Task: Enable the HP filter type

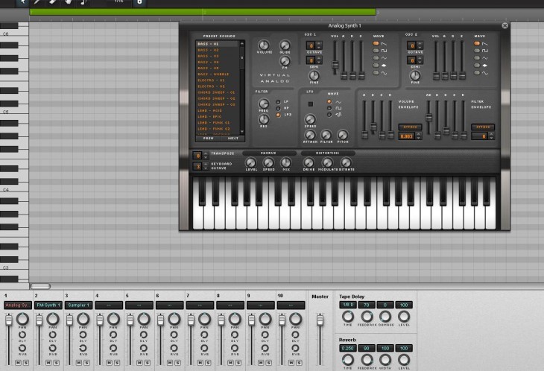Action: (278, 108)
